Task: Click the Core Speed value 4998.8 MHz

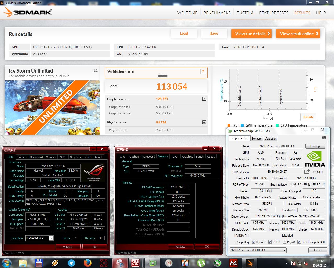Action: pos(38,215)
